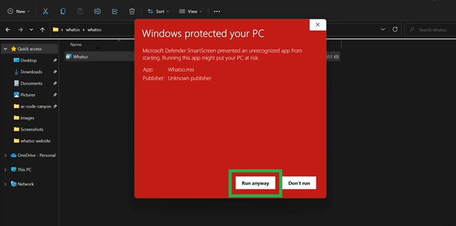Open Downloads in the sidebar
The image size is (456, 226).
pos(31,72)
